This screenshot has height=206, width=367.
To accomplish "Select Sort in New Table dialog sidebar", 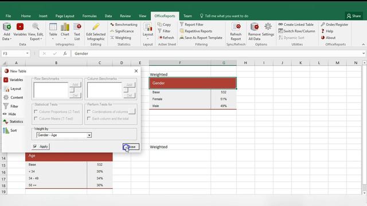I will 10,130.
